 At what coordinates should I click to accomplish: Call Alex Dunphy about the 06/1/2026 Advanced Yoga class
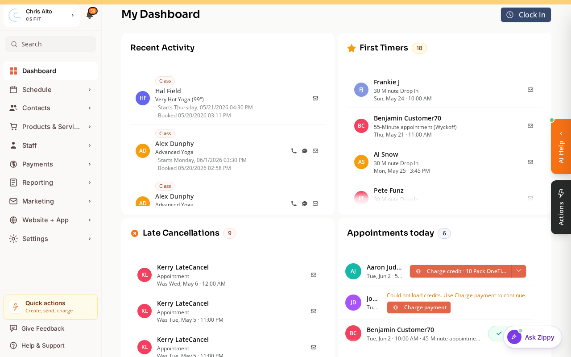point(294,151)
